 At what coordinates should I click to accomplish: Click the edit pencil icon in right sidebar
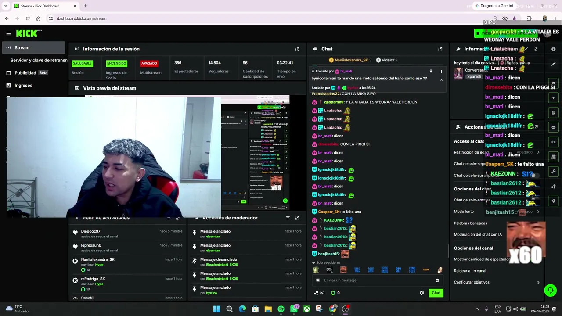tap(553, 64)
